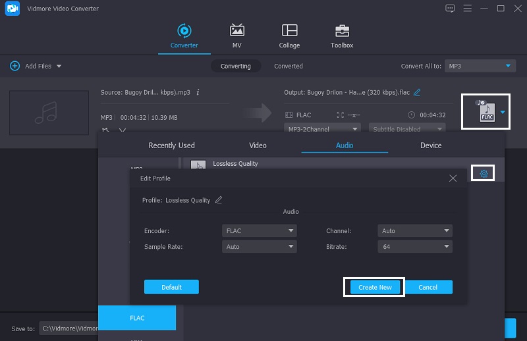Open the Toolbox section
Image resolution: width=527 pixels, height=341 pixels.
tap(342, 31)
